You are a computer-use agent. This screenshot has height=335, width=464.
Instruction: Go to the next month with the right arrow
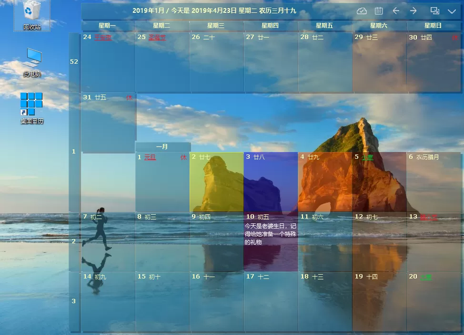(x=413, y=10)
